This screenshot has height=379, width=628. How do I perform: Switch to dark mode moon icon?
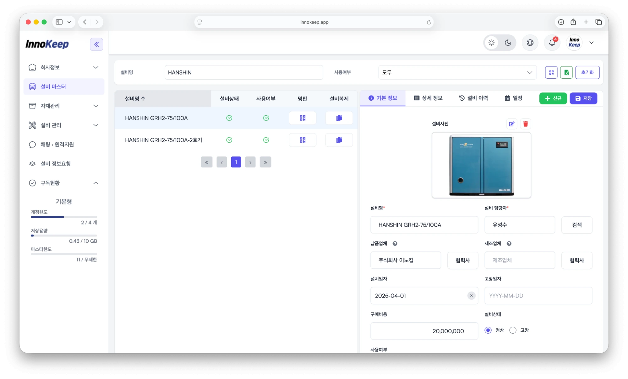pyautogui.click(x=508, y=43)
